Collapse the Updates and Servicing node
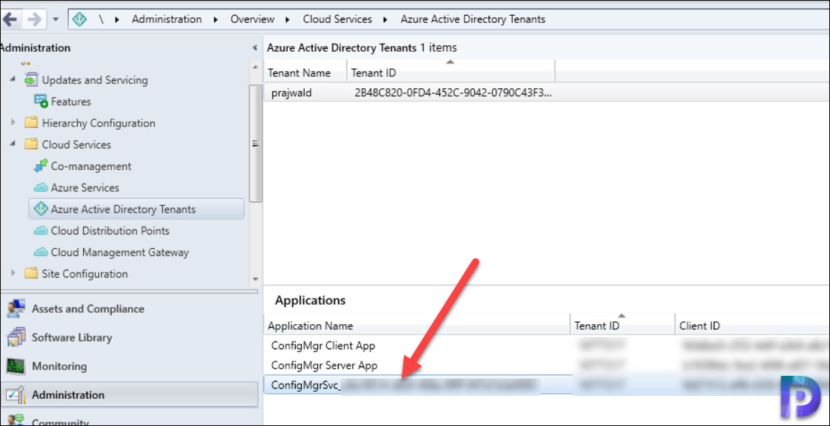 coord(13,80)
